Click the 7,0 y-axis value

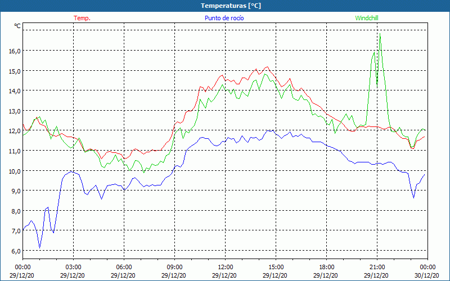click(x=16, y=231)
